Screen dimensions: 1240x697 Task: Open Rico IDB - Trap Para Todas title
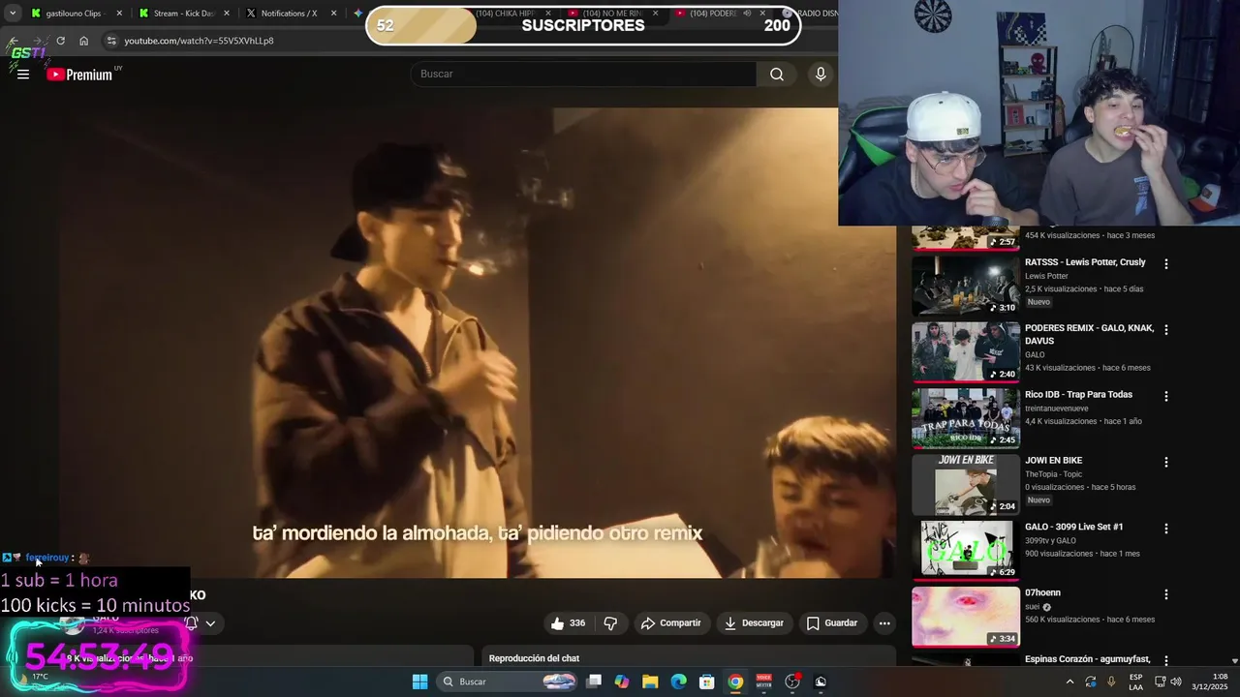[1078, 395]
